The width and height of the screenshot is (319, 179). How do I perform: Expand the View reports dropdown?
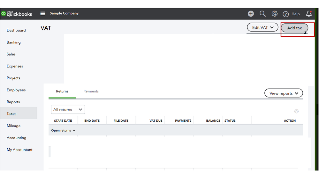pyautogui.click(x=284, y=93)
